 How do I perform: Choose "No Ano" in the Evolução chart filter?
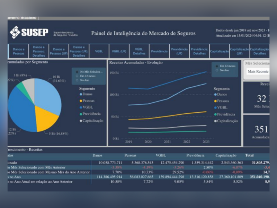pos(217,70)
